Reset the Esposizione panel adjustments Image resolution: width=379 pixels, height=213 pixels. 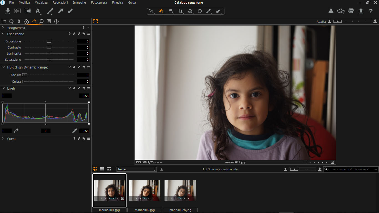pyautogui.click(x=84, y=34)
